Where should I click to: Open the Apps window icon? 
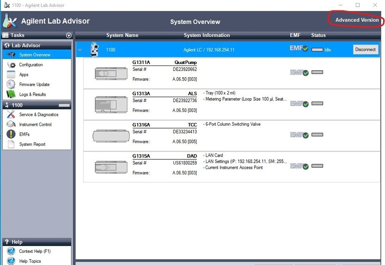(11, 74)
